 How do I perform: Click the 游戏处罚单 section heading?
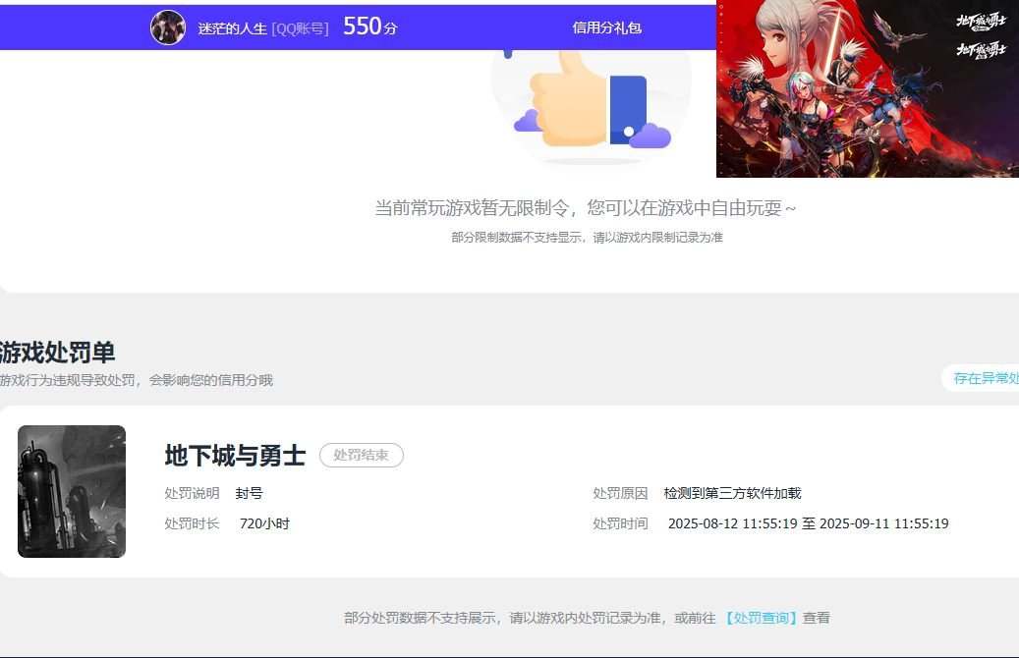point(57,352)
